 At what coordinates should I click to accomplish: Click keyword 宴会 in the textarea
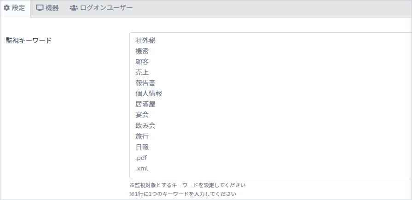point(142,115)
